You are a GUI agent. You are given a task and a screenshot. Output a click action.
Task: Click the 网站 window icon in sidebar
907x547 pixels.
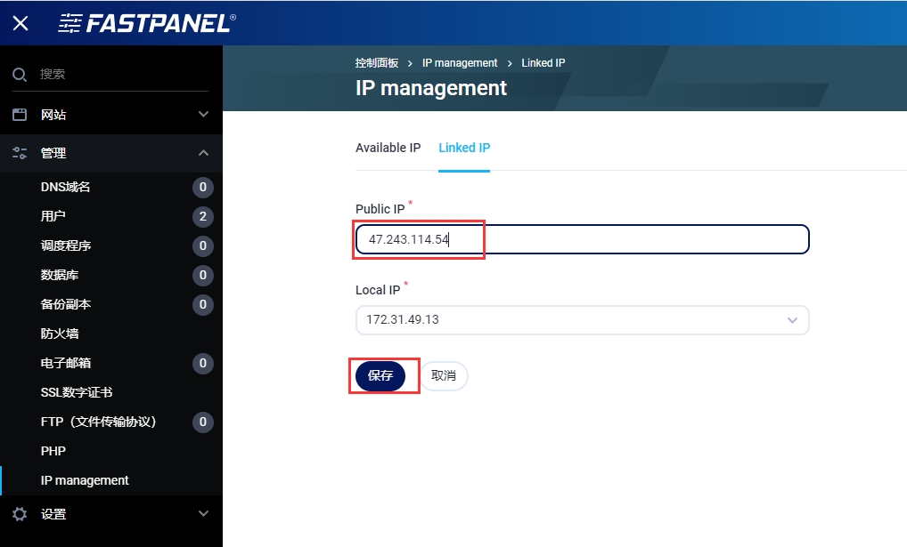point(20,115)
